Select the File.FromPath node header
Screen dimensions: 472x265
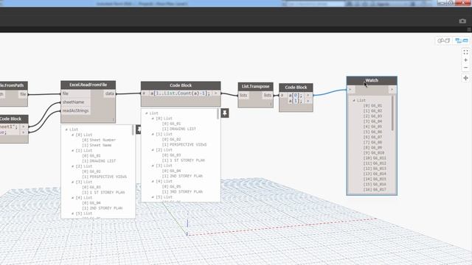13,85
